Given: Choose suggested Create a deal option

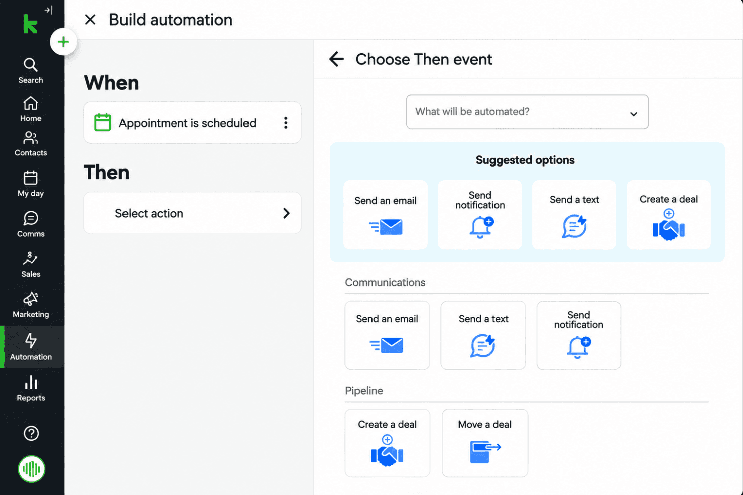Looking at the screenshot, I should point(669,215).
